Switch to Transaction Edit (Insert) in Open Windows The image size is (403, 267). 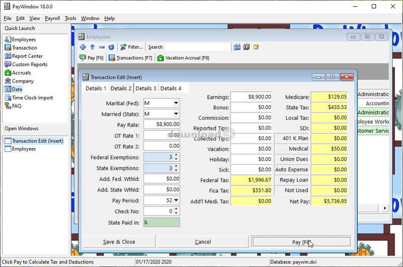(34, 141)
